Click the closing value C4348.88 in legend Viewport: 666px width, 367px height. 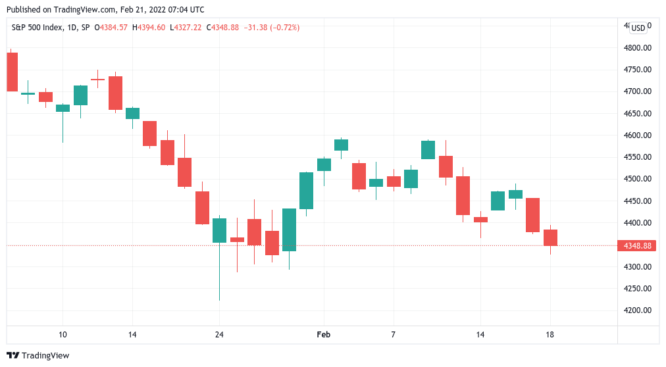[222, 28]
